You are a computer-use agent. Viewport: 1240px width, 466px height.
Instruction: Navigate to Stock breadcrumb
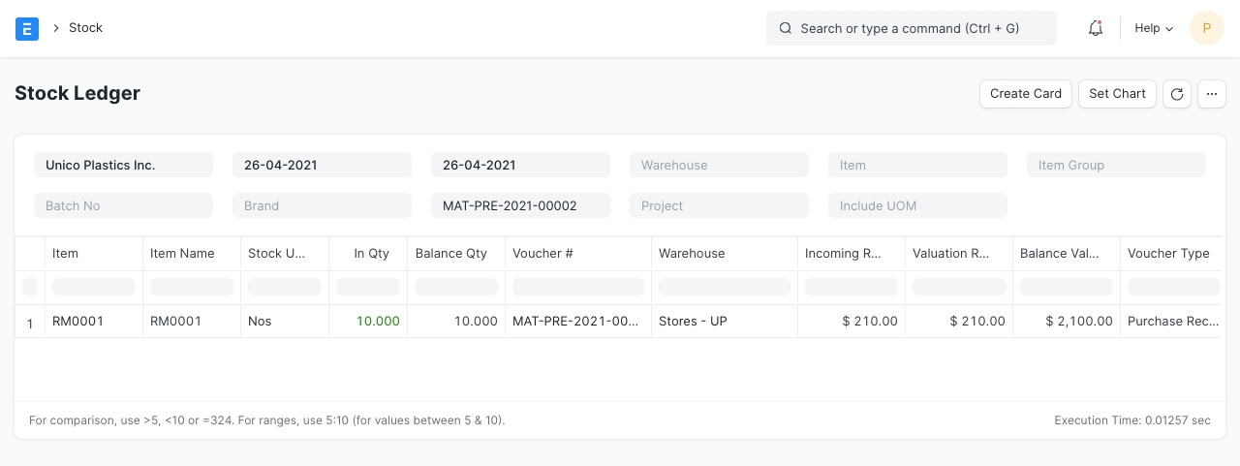coord(85,28)
